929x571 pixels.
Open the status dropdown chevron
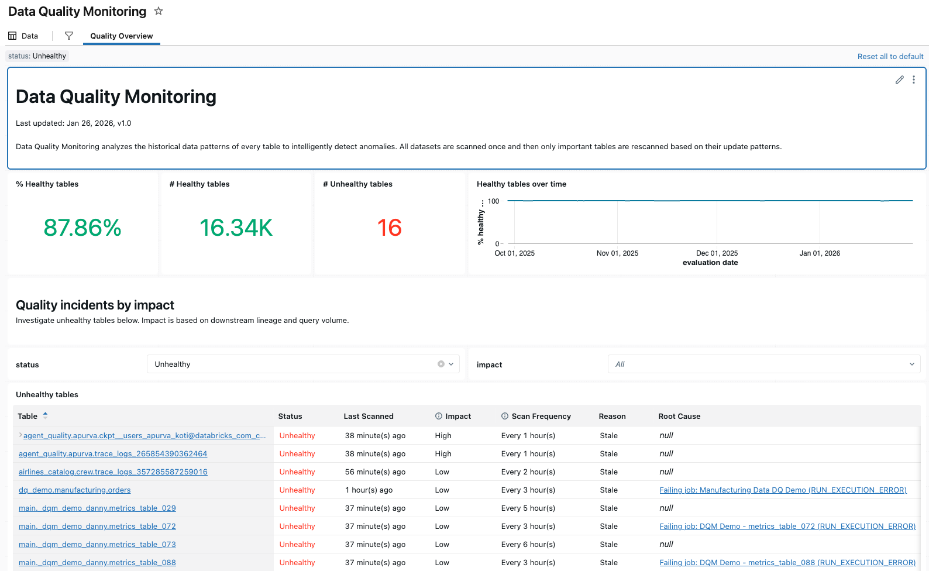pyautogui.click(x=451, y=364)
